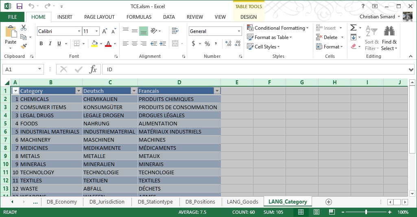Open the Category column filter dropdown
This screenshot has width=417, height=217.
tap(79, 91)
